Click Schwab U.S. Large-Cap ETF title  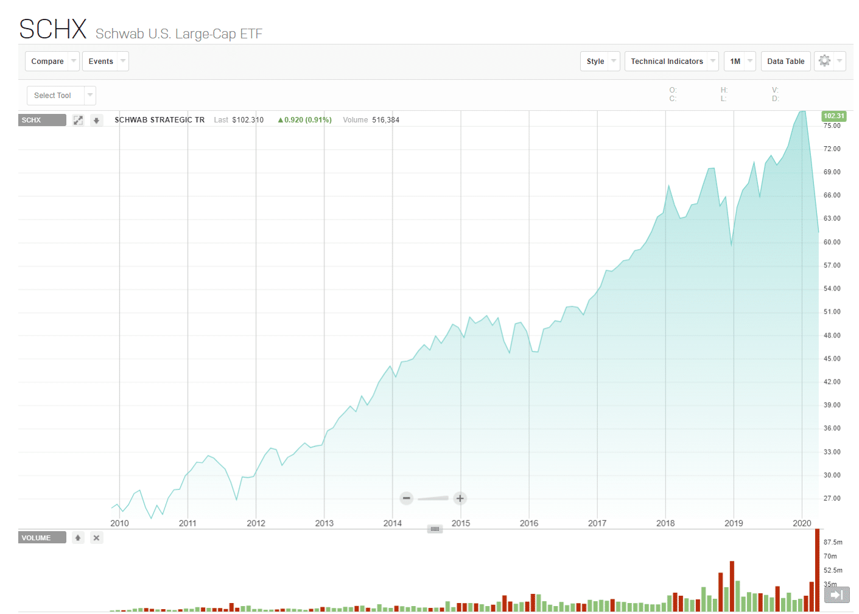179,34
